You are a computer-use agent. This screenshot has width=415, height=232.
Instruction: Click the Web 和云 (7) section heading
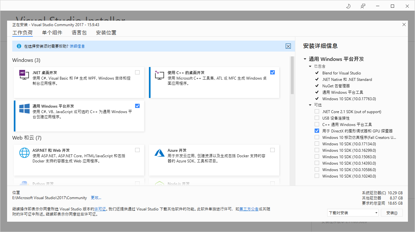point(27,138)
